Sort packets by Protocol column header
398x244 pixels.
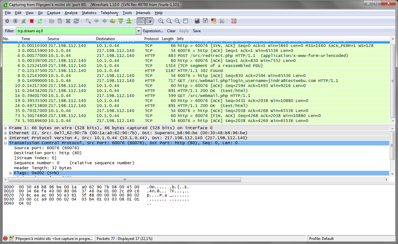pyautogui.click(x=152, y=39)
